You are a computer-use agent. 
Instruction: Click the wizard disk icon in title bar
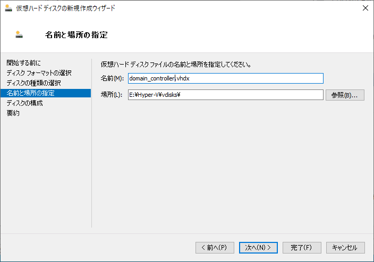pyautogui.click(x=8, y=8)
